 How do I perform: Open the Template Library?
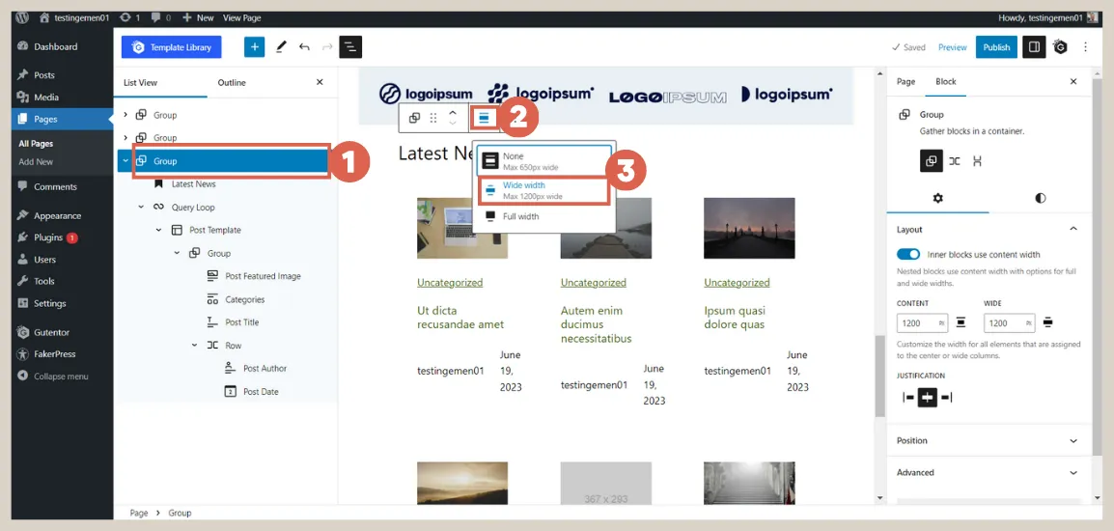click(x=171, y=47)
